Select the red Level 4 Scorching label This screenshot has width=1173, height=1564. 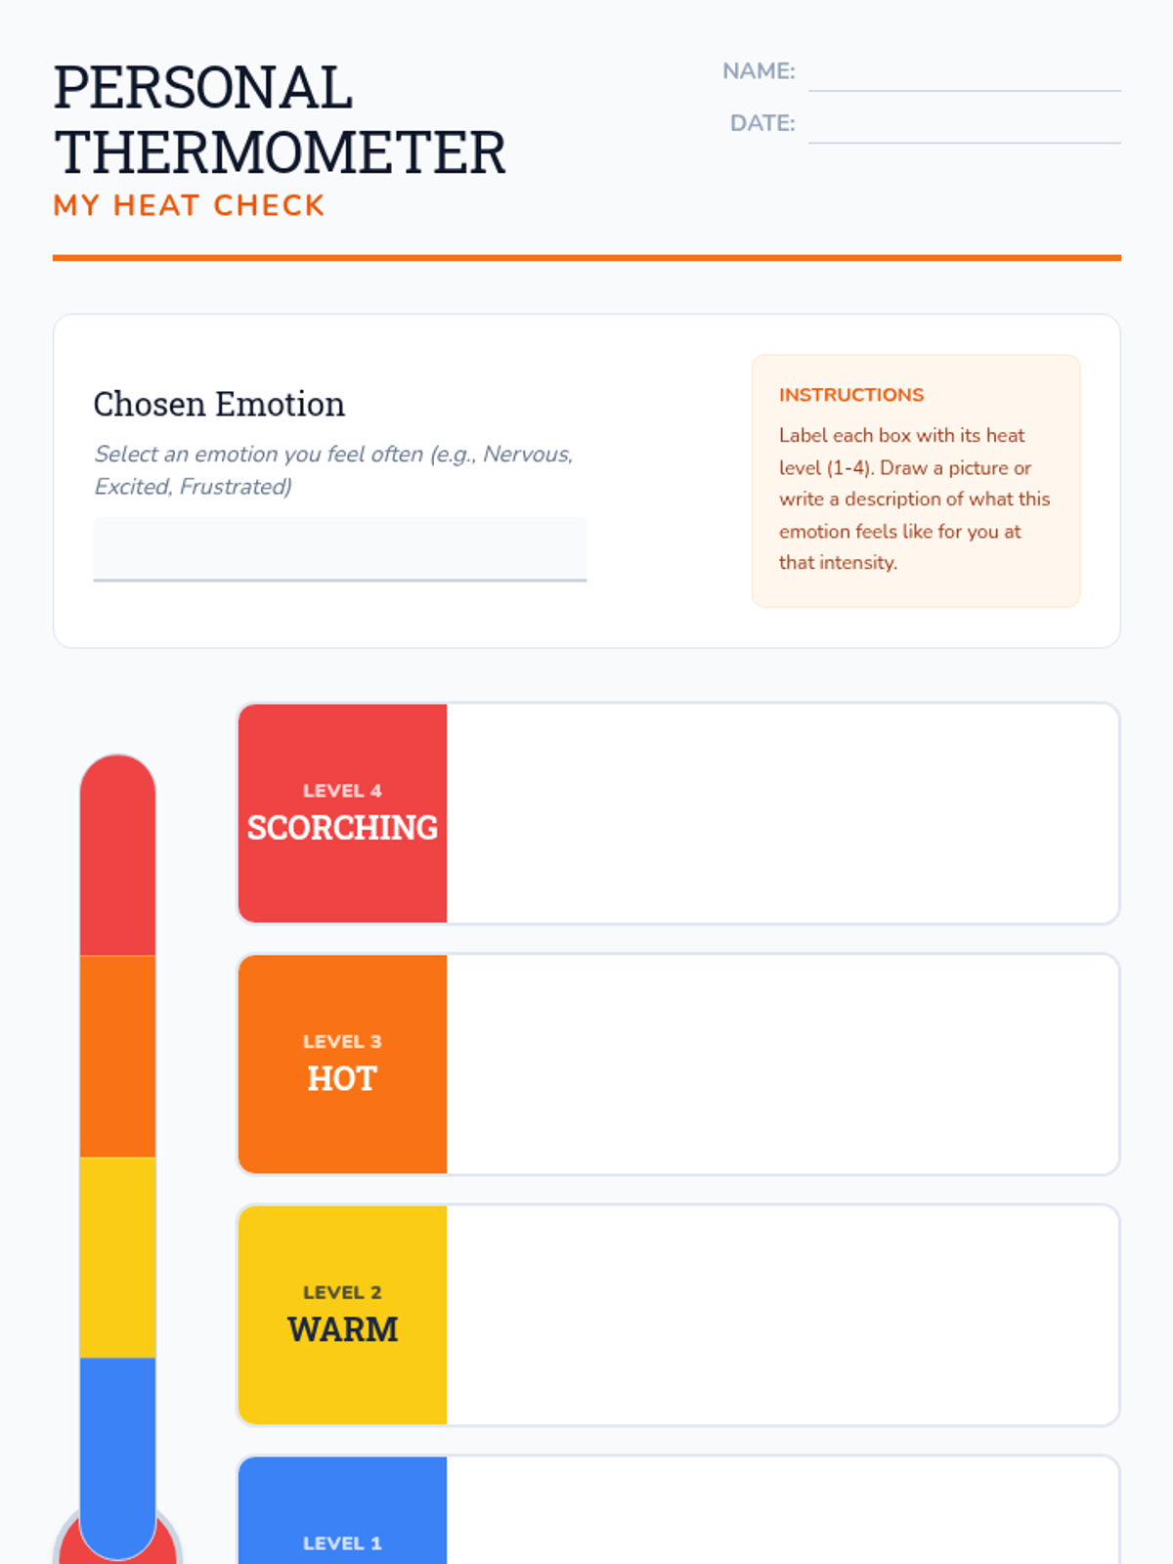click(x=342, y=813)
